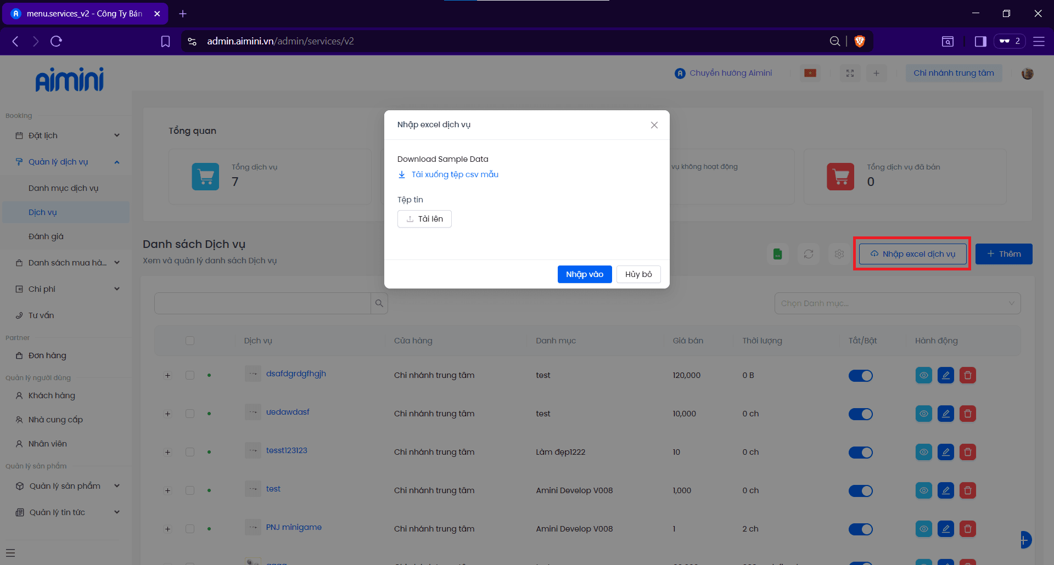Open the Chọn Danh mục dropdown
Screen dimensions: 1054x565
pyautogui.click(x=897, y=303)
